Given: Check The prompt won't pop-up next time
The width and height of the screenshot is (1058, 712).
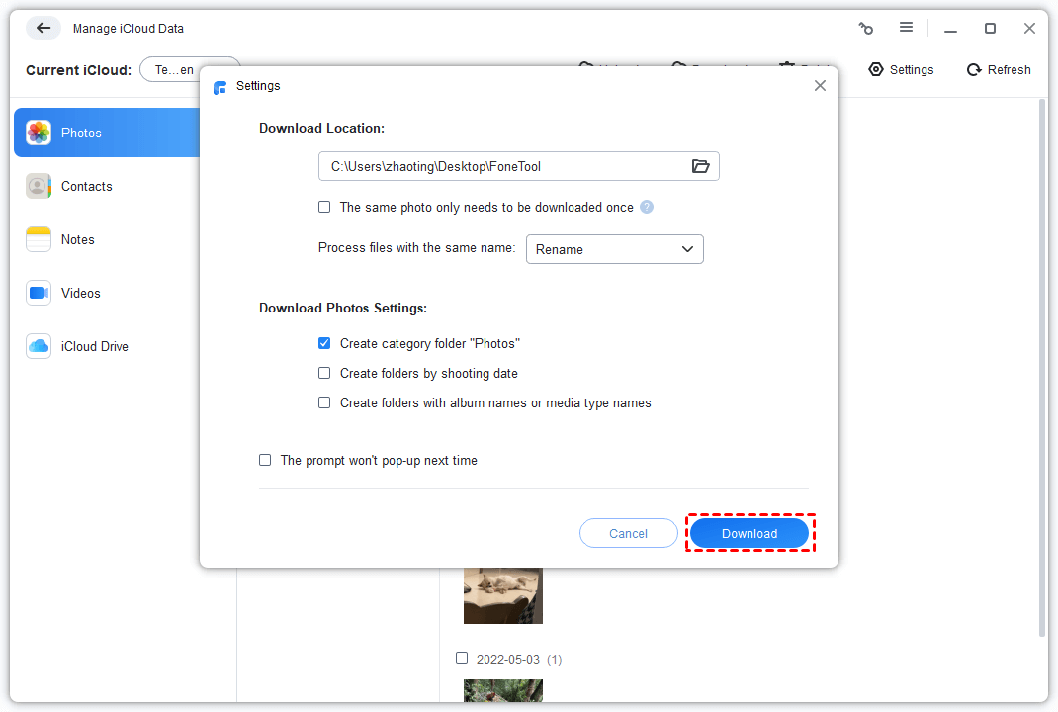Looking at the screenshot, I should coord(265,460).
